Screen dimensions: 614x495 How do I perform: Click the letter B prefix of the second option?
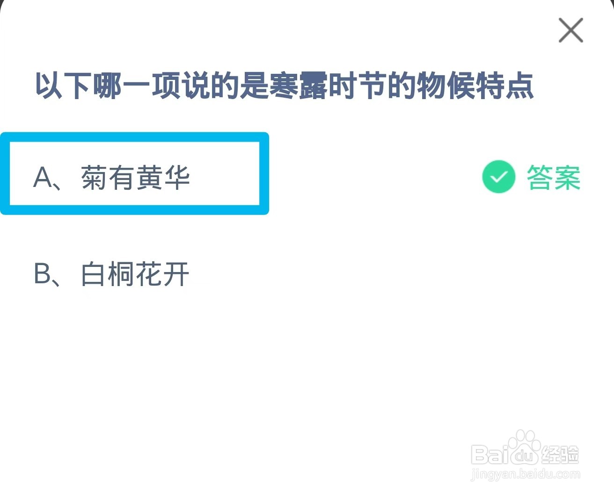coord(42,274)
